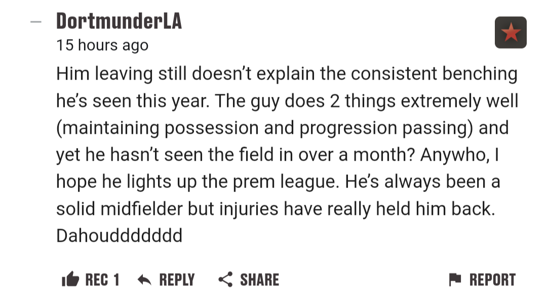The image size is (547, 300).
Task: Collapse the DortmunderLA comment thread
Action: pos(36,22)
